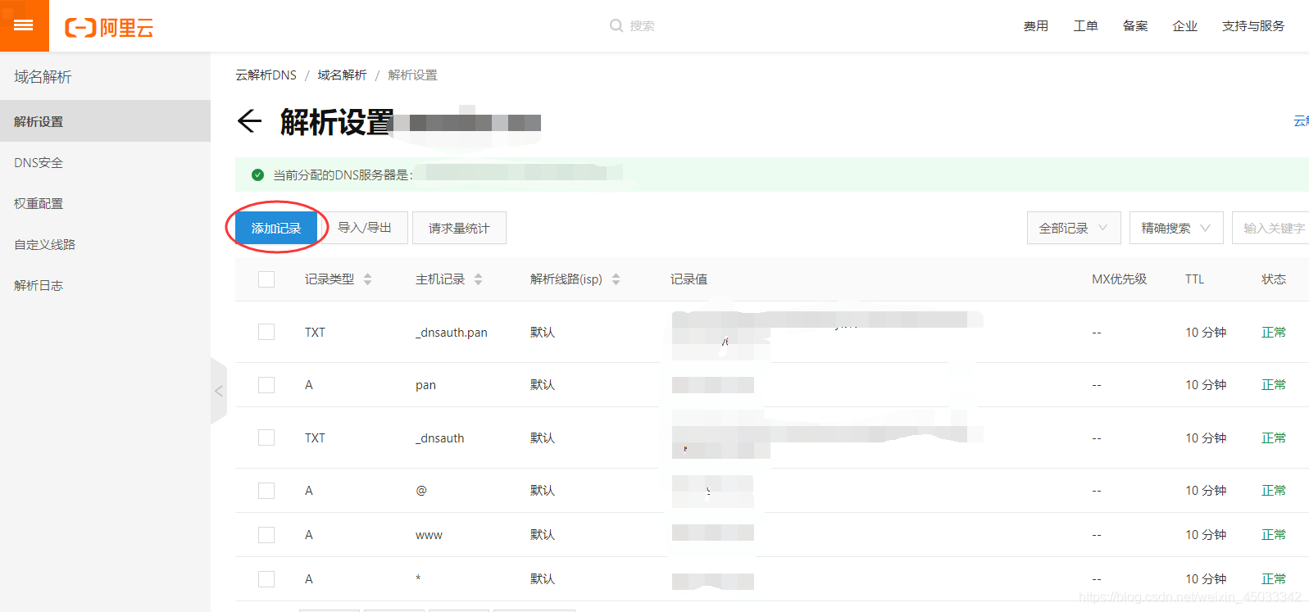Check the @ A record row
Viewport: 1309px width, 612px height.
click(266, 491)
